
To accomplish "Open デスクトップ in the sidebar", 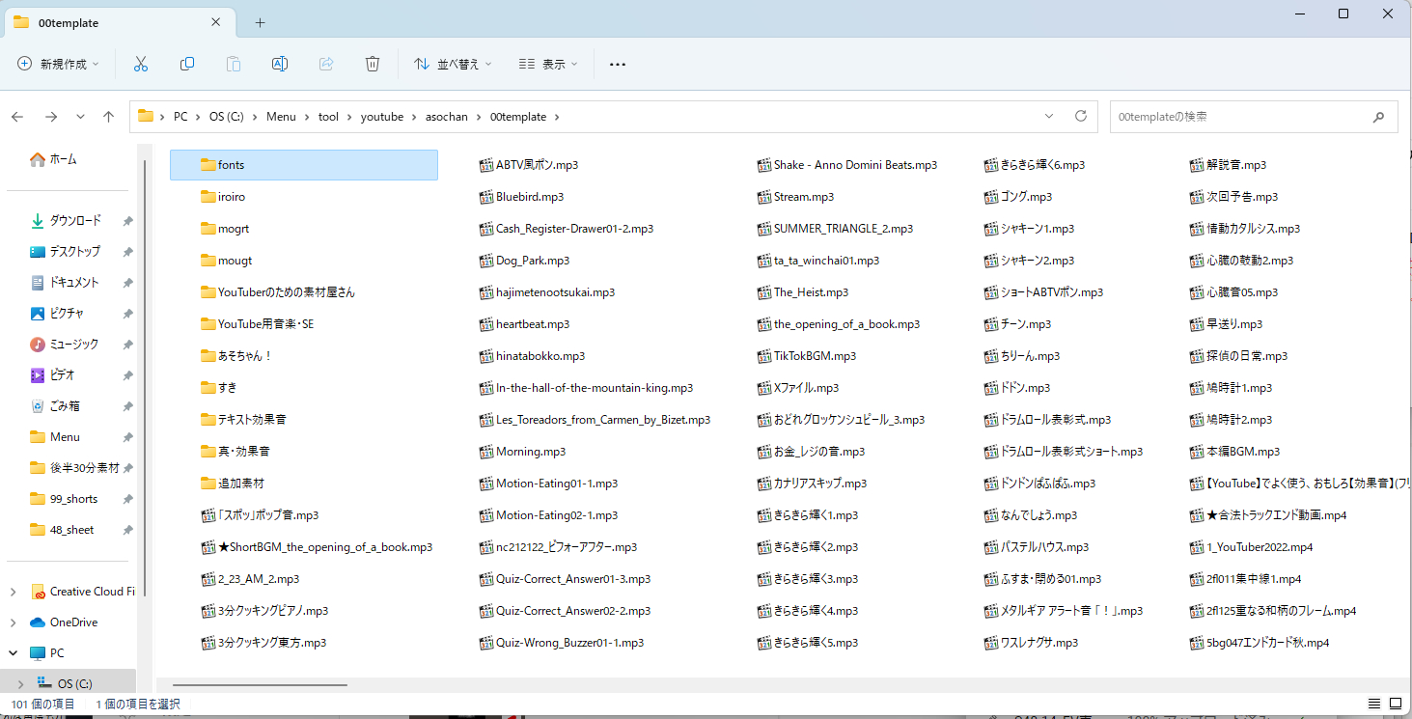I will pyautogui.click(x=74, y=252).
